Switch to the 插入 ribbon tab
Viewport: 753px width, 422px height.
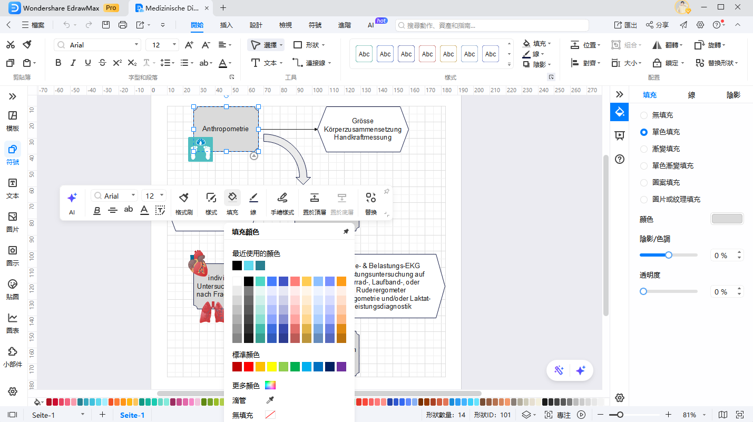pyautogui.click(x=226, y=25)
